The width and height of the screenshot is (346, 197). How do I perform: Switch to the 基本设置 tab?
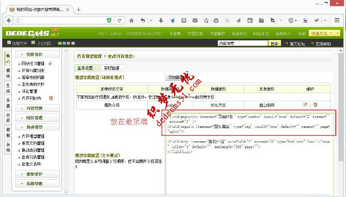pyautogui.click(x=86, y=68)
